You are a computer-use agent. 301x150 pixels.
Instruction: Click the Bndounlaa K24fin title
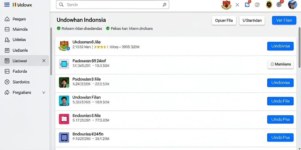click(88, 134)
